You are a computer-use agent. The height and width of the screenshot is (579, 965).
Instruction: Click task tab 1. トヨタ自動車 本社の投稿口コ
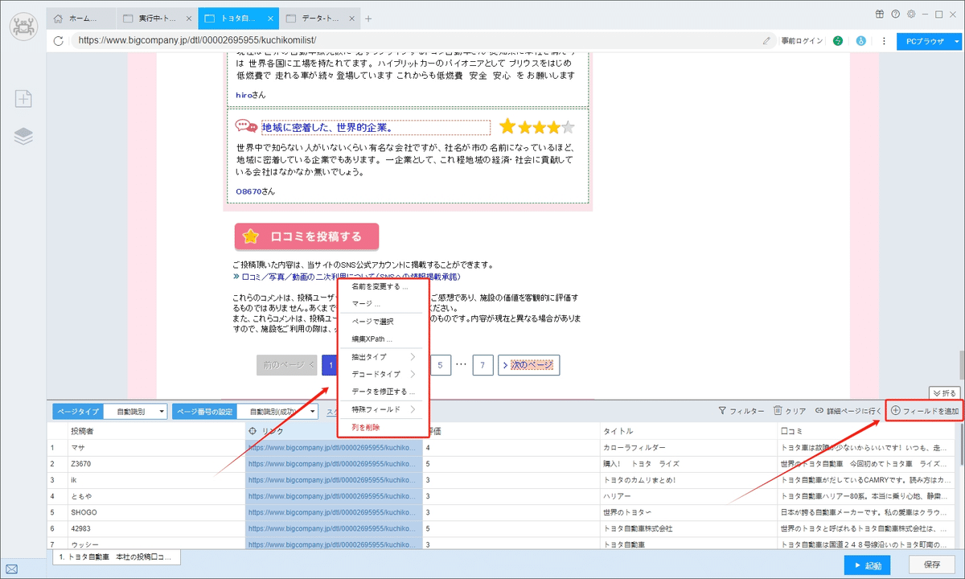tap(117, 556)
